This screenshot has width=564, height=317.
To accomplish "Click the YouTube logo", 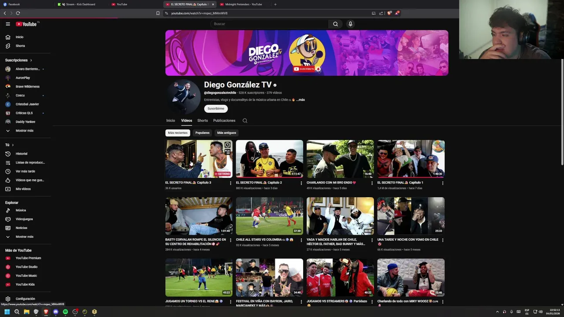I will [26, 24].
